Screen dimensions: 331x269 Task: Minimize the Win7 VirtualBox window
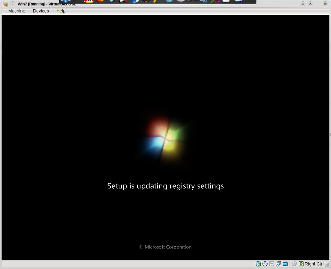point(303,4)
